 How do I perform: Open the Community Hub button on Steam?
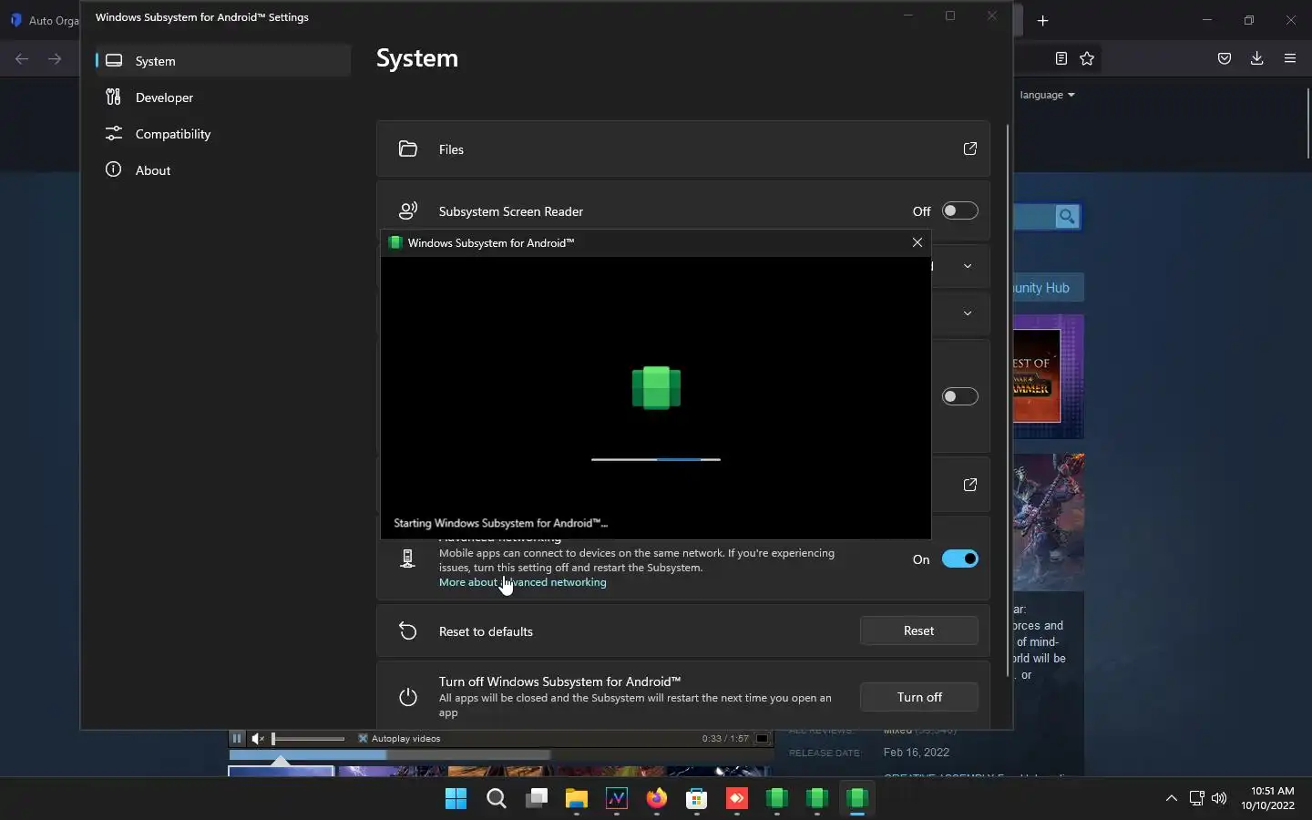tap(1049, 288)
